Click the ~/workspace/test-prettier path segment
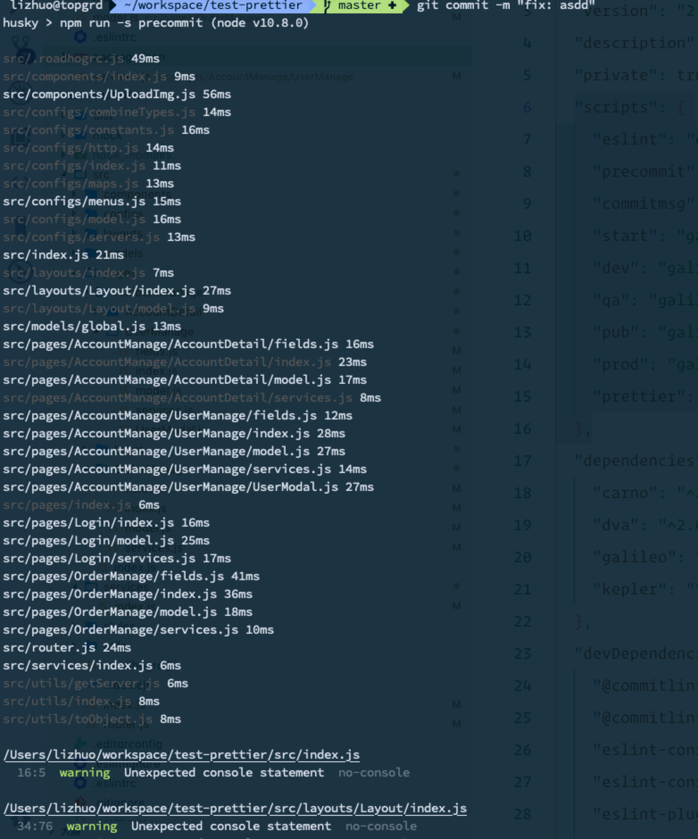Viewport: 698px width, 839px height. point(213,5)
